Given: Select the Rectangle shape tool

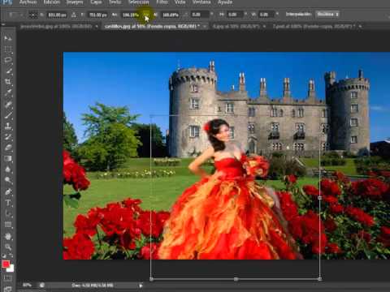Looking at the screenshot, I should [8, 225].
